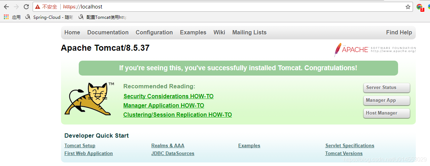The height and width of the screenshot is (166, 430).
Task: Open the 配置Tomcat使用https bookmark
Action: click(x=103, y=17)
